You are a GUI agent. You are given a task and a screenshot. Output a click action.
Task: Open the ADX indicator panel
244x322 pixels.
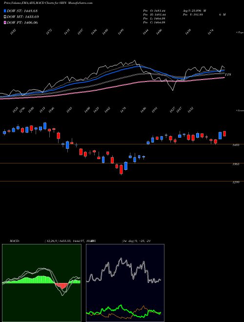pos(125,283)
